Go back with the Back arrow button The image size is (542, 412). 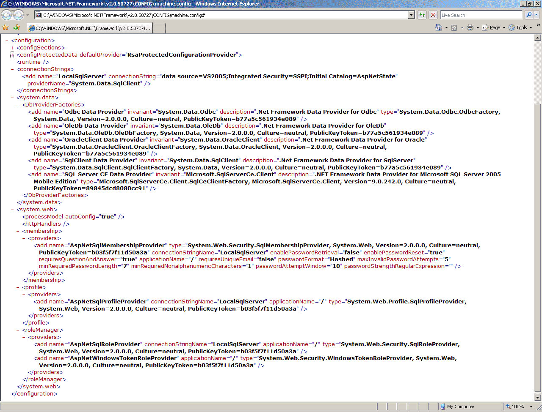(7, 15)
